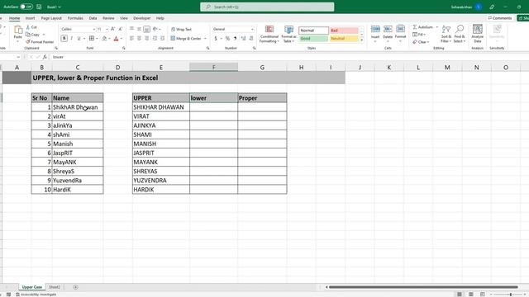The image size is (529, 297).
Task: Click the Comments button
Action: [500, 18]
